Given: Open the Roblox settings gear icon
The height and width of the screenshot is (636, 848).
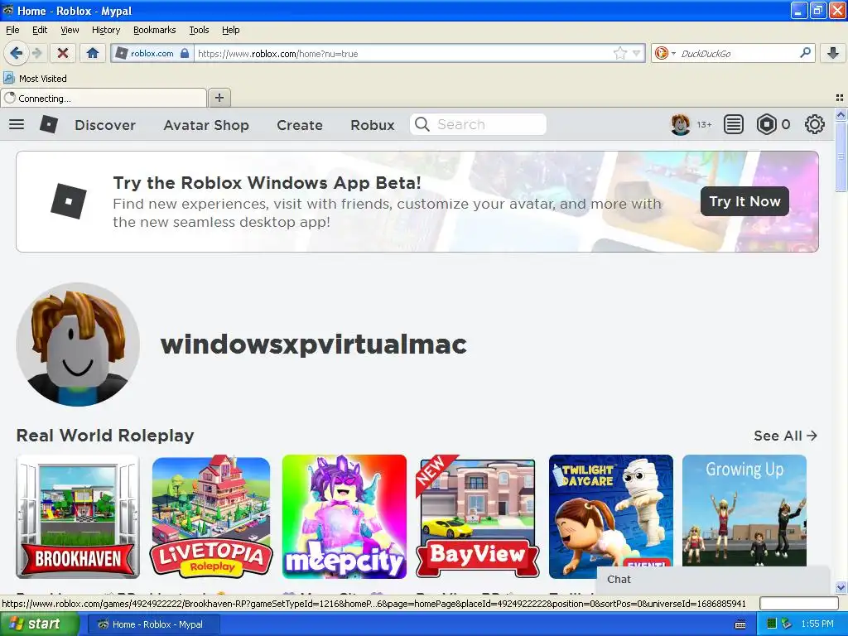Looking at the screenshot, I should click(815, 124).
